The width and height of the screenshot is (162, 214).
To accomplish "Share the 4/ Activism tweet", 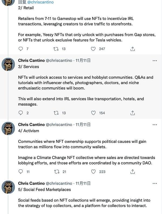I will (x=133, y=172).
